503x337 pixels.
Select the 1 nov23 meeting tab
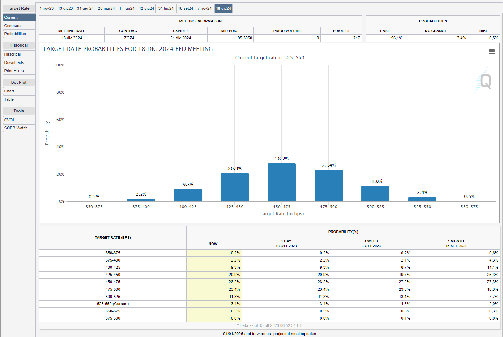pyautogui.click(x=47, y=8)
